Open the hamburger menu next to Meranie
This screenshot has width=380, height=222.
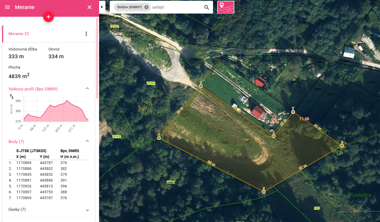(7, 7)
